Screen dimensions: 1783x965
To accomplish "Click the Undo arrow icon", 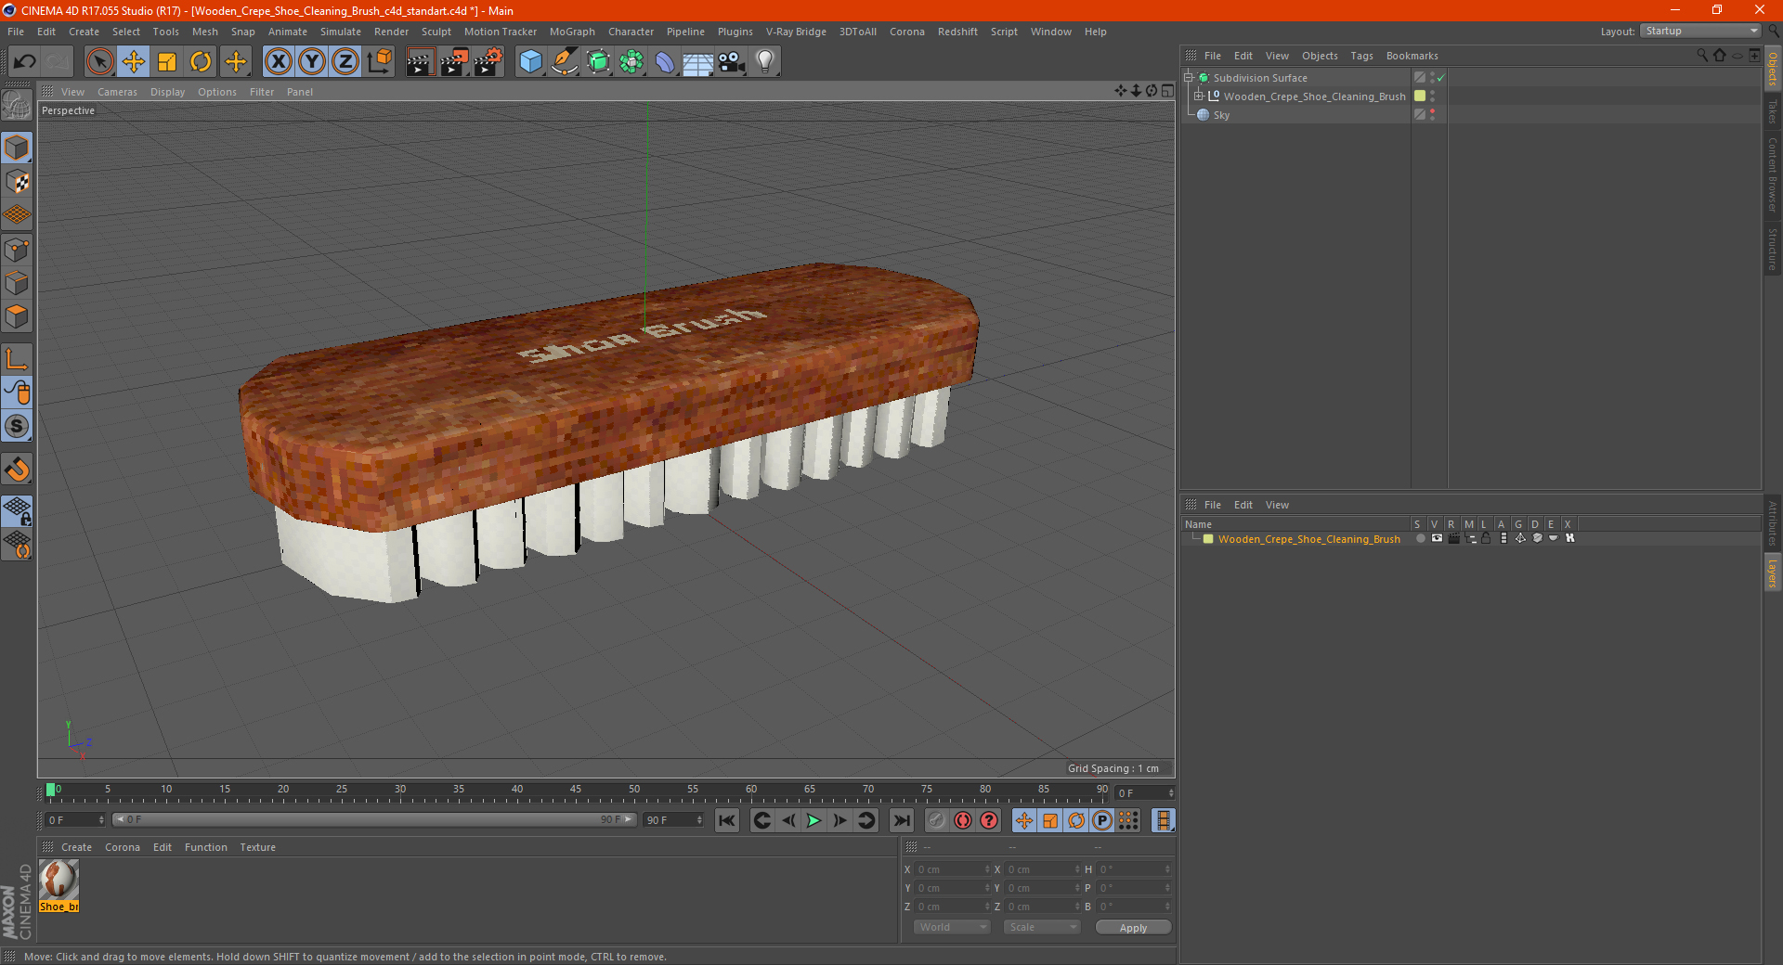I will (25, 62).
